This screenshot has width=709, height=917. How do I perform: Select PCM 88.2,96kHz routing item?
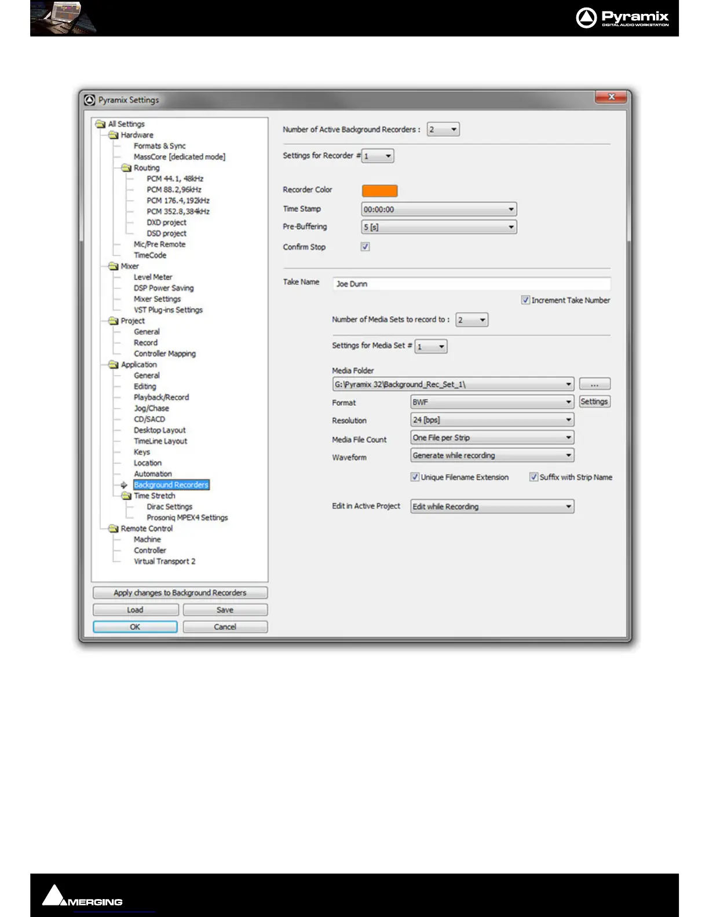pos(174,190)
